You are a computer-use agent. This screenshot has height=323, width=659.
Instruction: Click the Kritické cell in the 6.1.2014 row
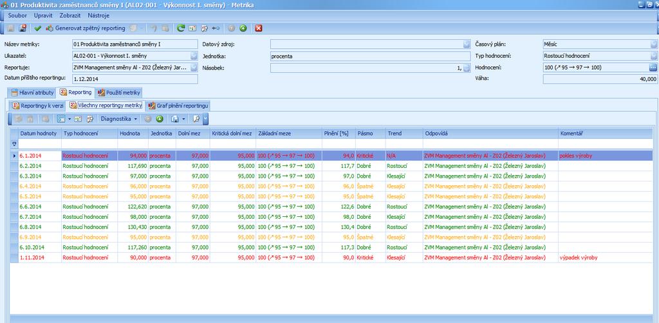(370, 156)
